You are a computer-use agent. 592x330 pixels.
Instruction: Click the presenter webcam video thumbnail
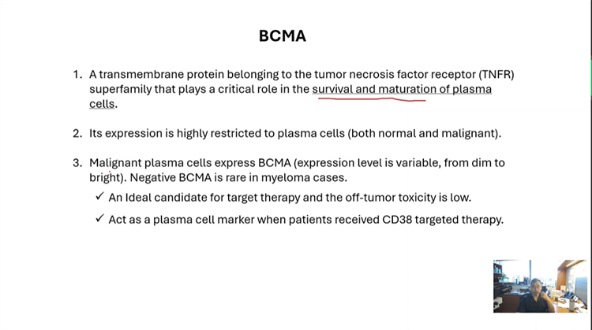(540, 286)
